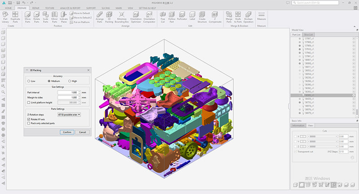Select the Hollow Part tool
359x194 pixels.
[172, 17]
